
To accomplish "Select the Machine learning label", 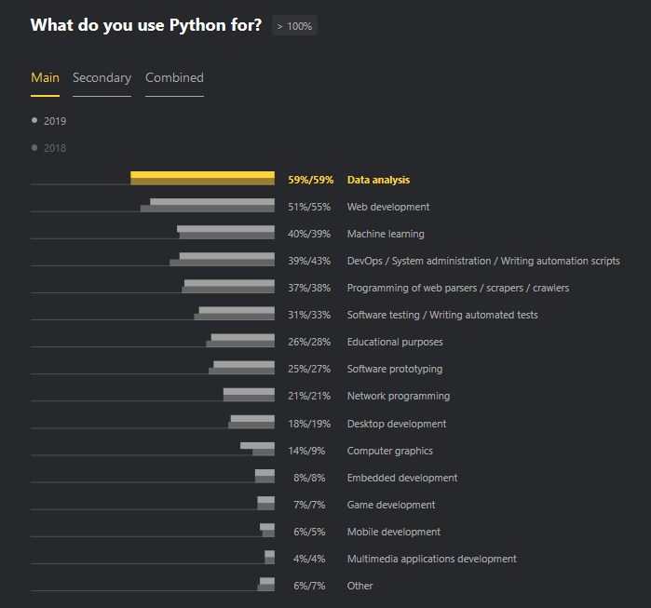I will [x=386, y=234].
